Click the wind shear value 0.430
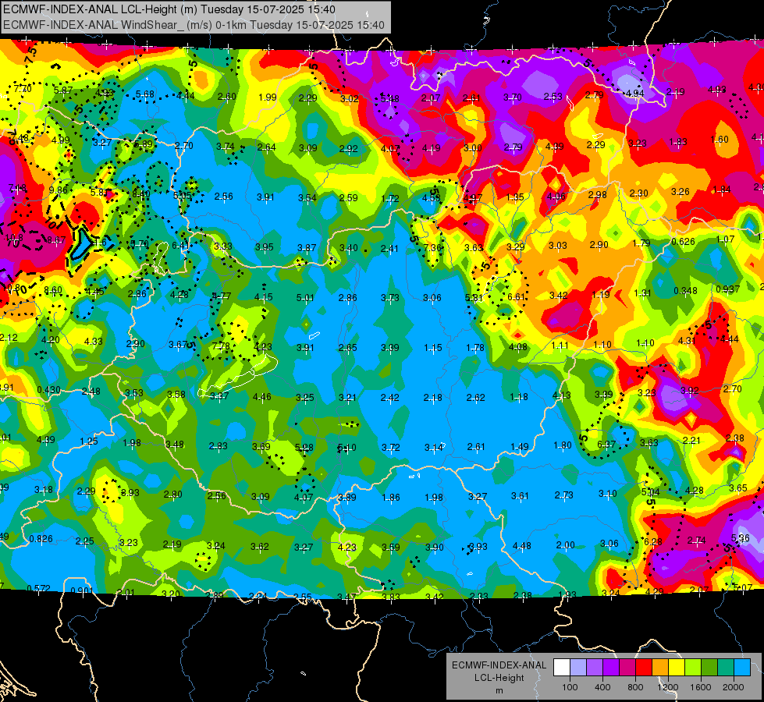Screen dimensions: 764x702 click(48, 390)
